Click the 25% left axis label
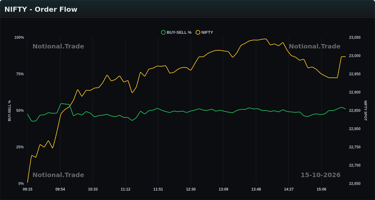The height and width of the screenshot is (200, 375). [20, 147]
